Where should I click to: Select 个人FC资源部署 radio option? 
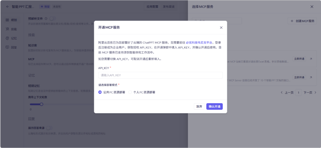pos(142,92)
